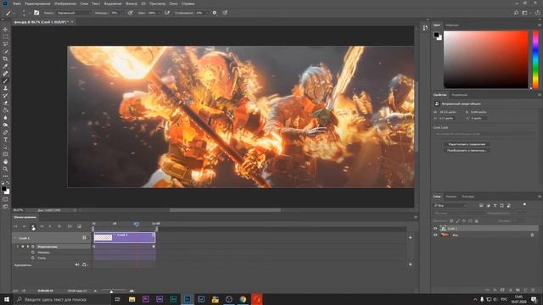
Task: Play the timeline animation
Action: [33, 226]
